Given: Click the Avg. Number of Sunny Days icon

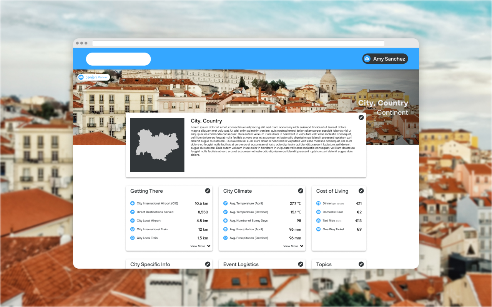Looking at the screenshot, I should point(226,221).
